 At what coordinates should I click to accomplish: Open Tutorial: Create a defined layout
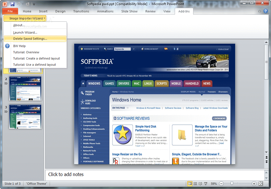point(35,58)
